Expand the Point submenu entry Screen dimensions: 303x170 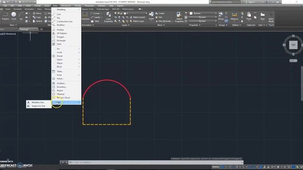[66, 75]
